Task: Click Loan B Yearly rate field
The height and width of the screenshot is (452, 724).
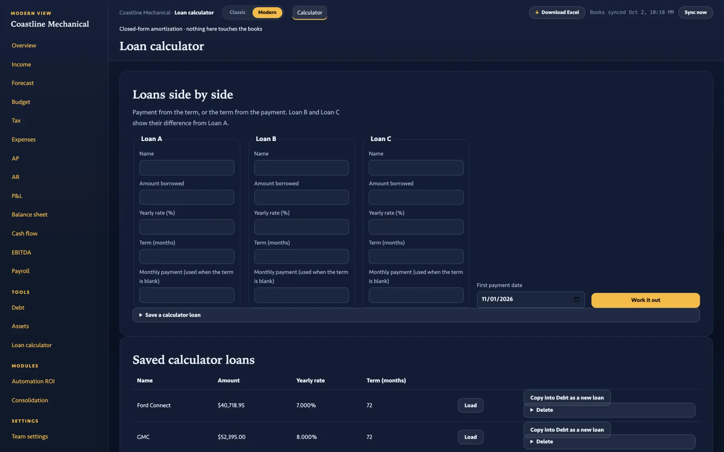Action: pyautogui.click(x=301, y=227)
